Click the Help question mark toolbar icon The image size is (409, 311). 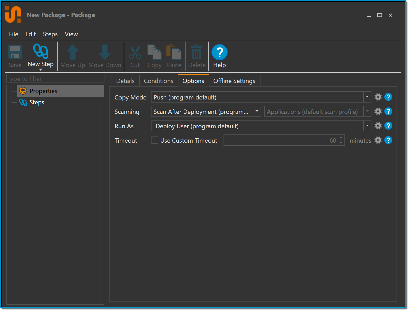click(219, 52)
